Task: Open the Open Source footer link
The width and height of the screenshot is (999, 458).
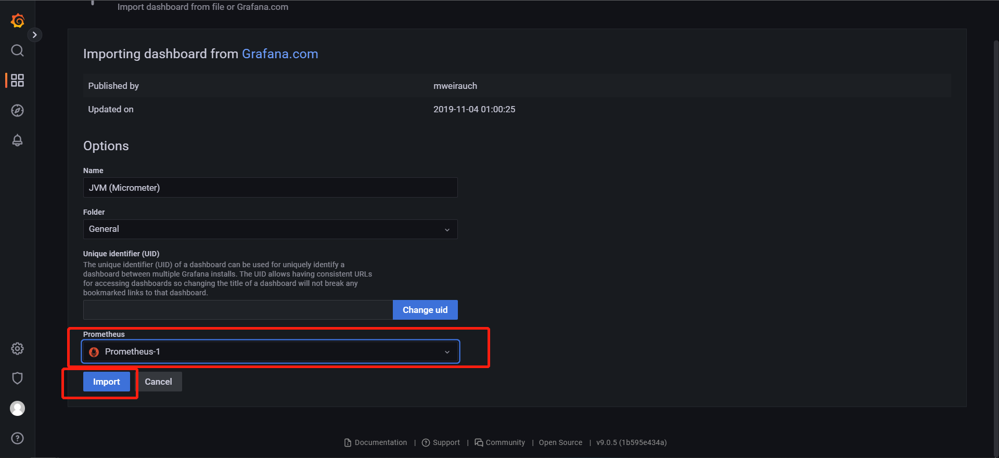Action: click(x=560, y=442)
